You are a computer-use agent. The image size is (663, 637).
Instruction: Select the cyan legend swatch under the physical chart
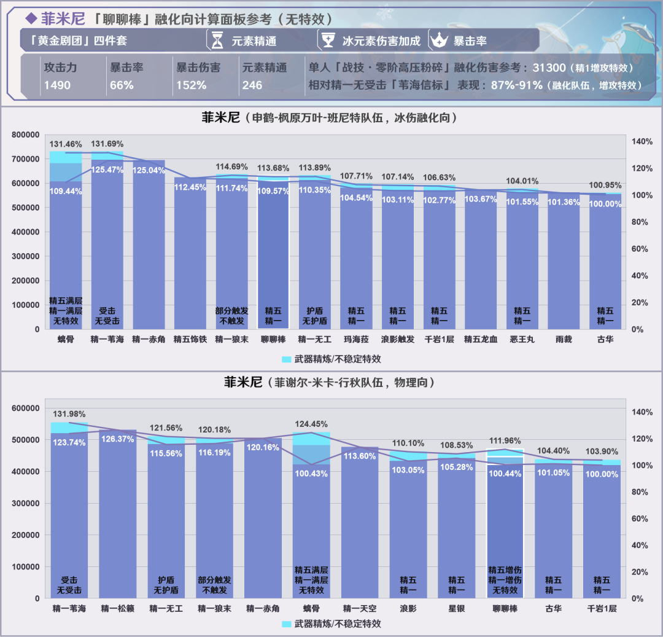pos(287,623)
